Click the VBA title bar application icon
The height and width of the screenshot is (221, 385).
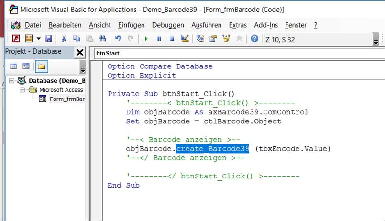tap(13, 10)
